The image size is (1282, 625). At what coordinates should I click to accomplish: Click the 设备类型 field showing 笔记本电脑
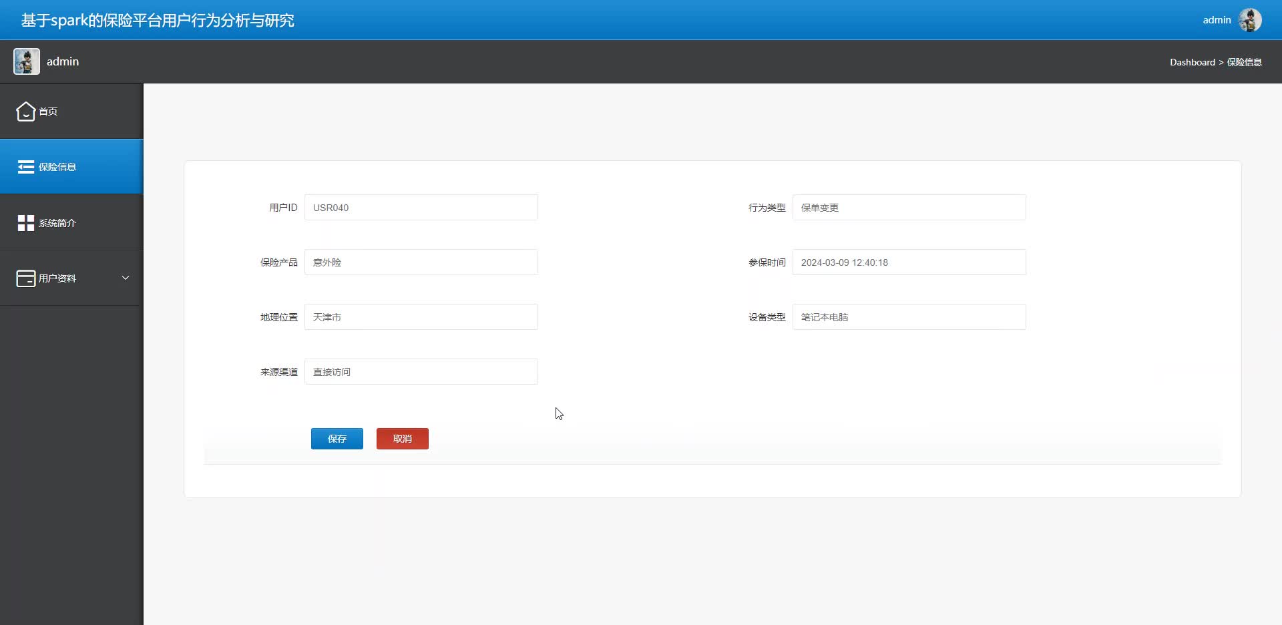tap(909, 317)
